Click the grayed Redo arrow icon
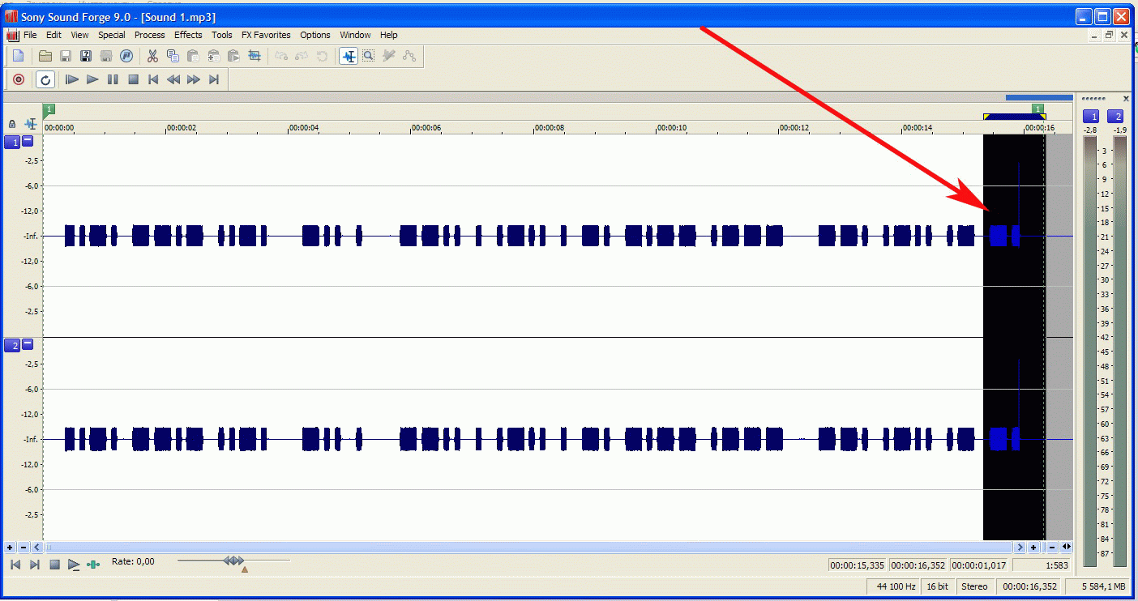Viewport: 1138px width, 601px height. point(302,56)
